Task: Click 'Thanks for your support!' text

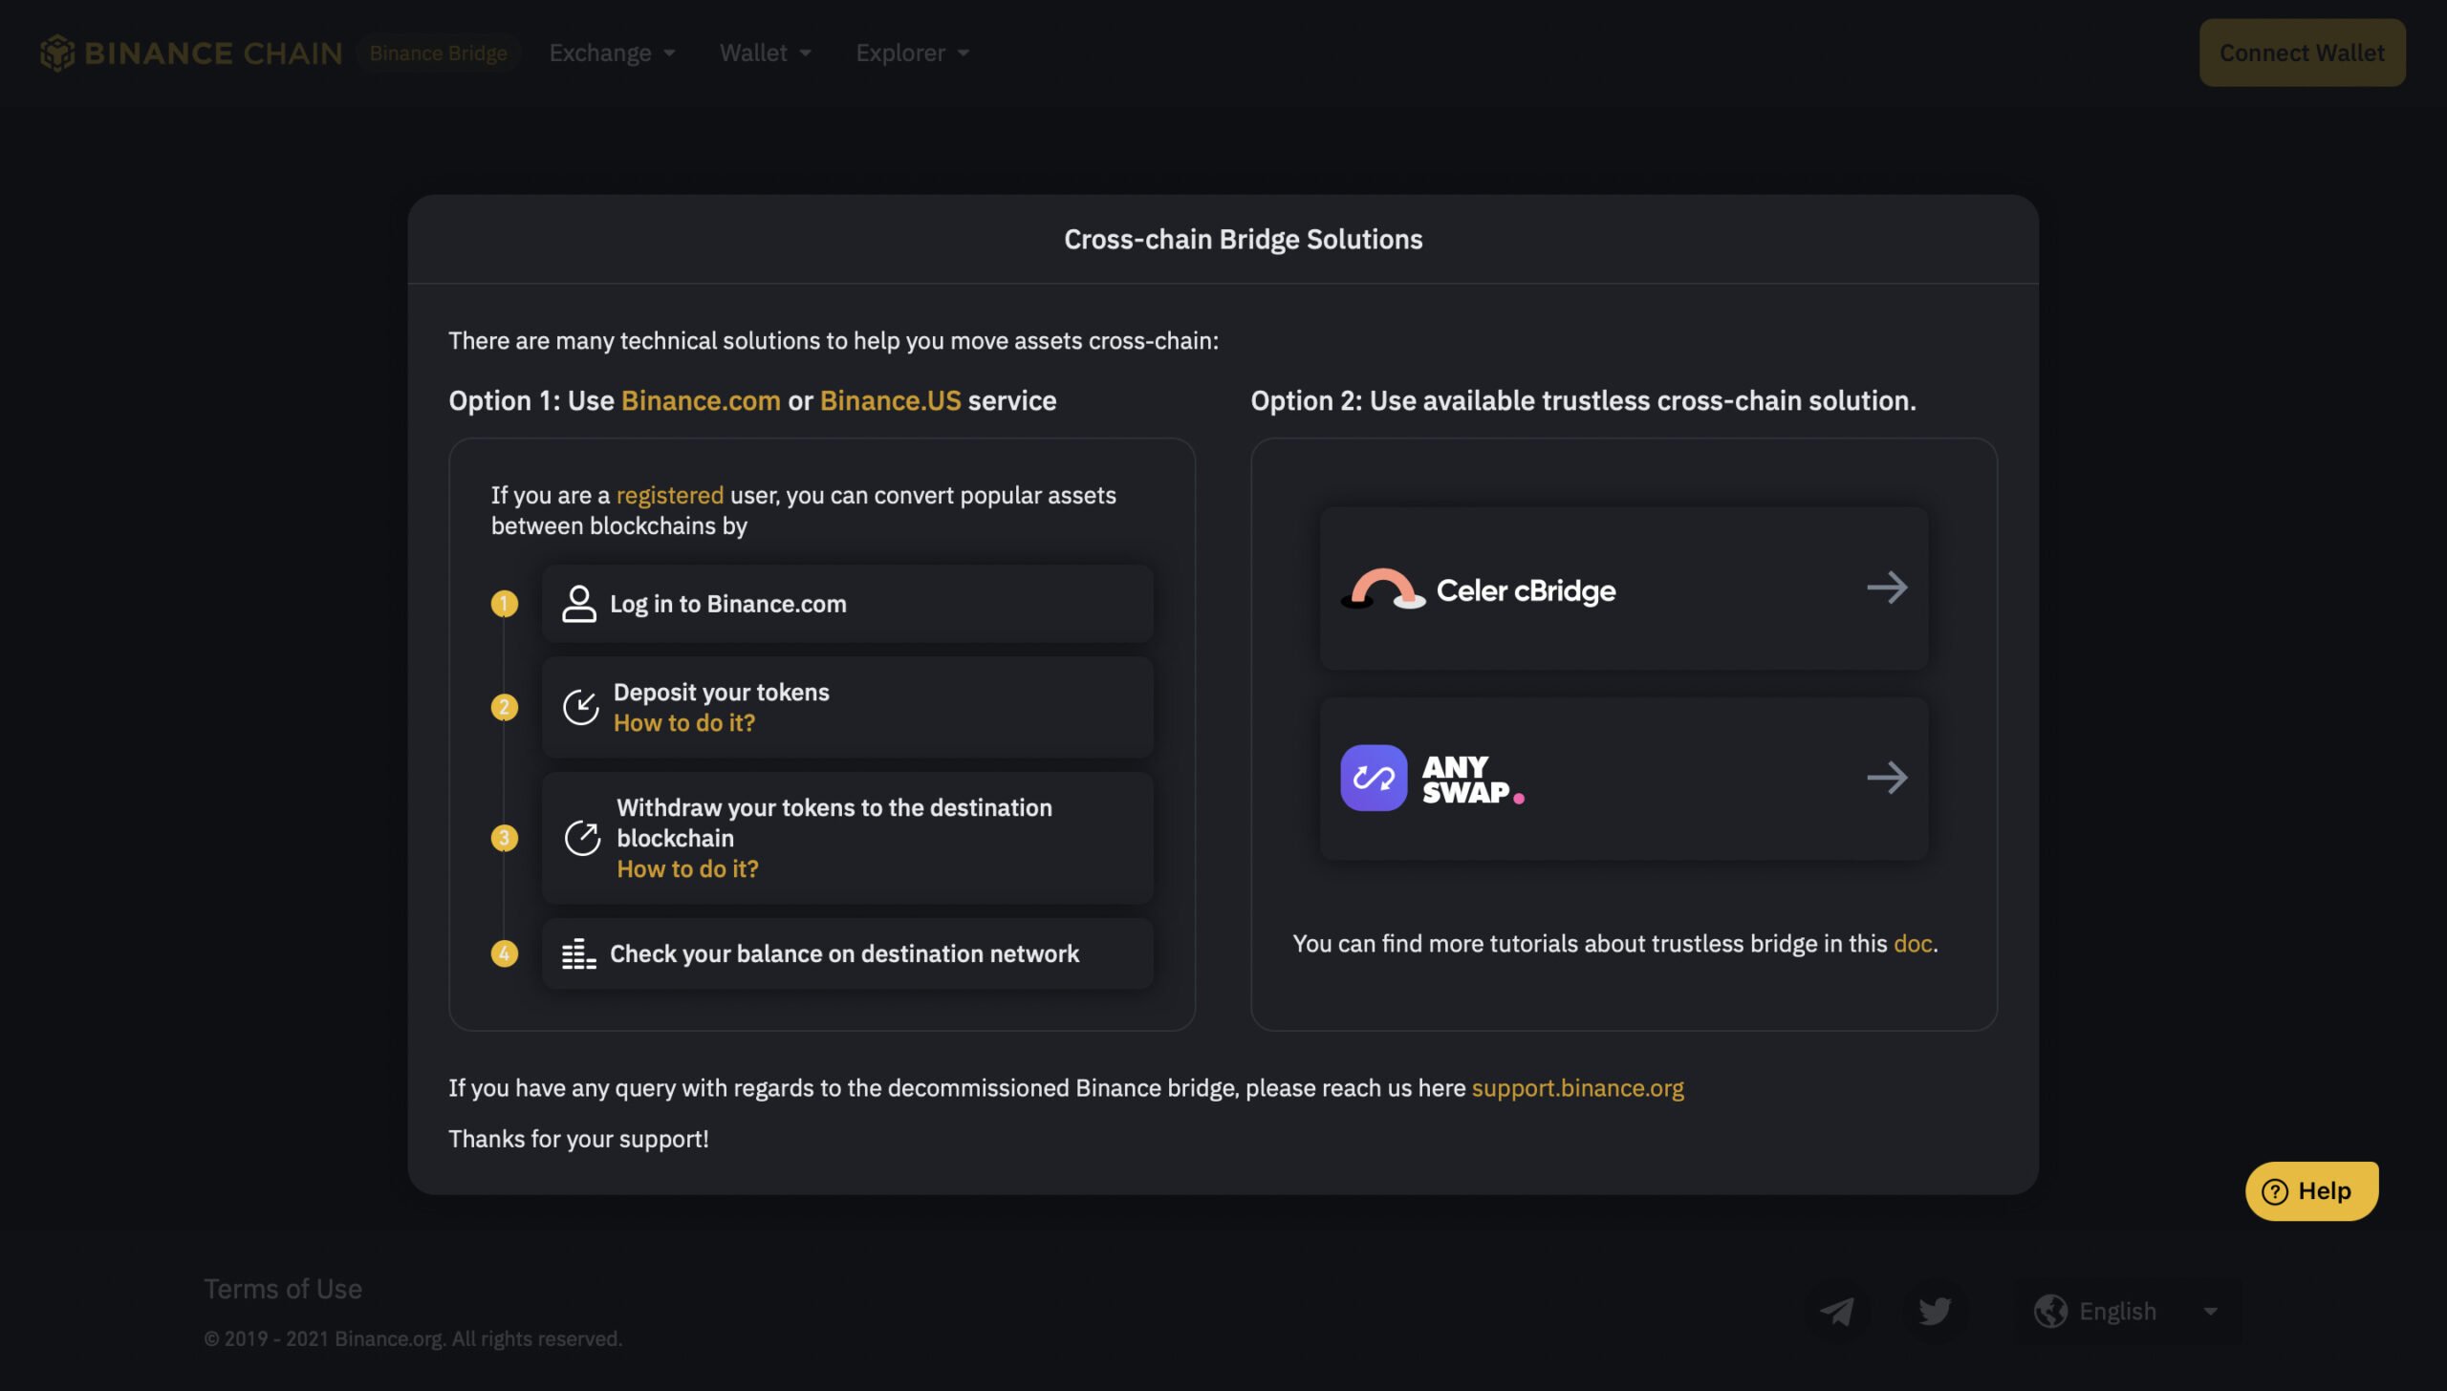Action: point(578,1139)
